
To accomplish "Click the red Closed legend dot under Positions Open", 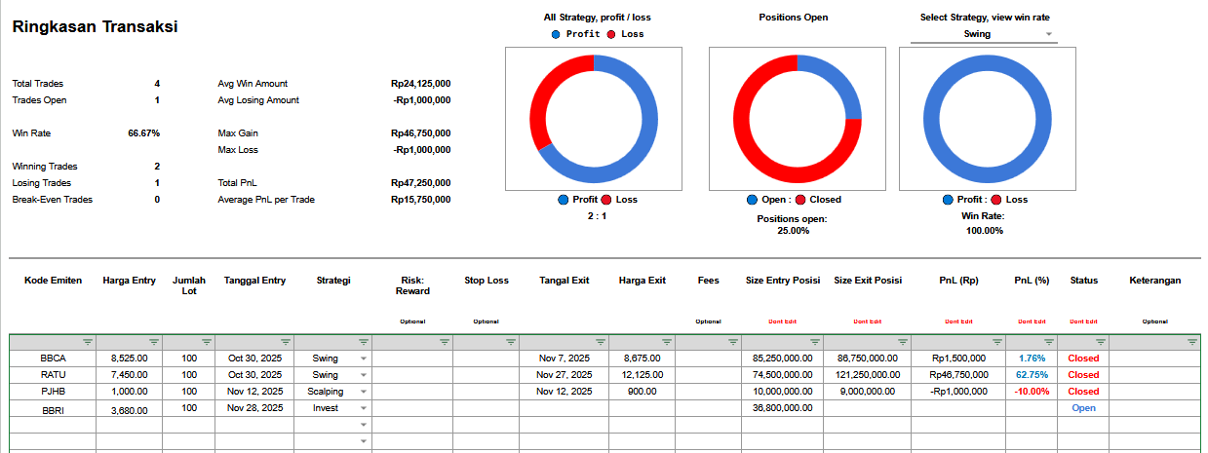I will [x=801, y=200].
